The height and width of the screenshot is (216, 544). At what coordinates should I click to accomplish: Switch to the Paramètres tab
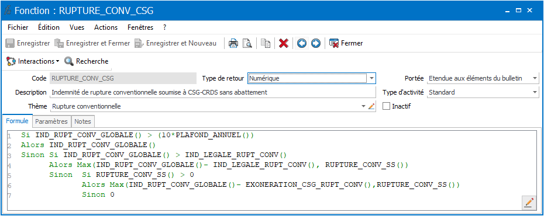(x=51, y=121)
